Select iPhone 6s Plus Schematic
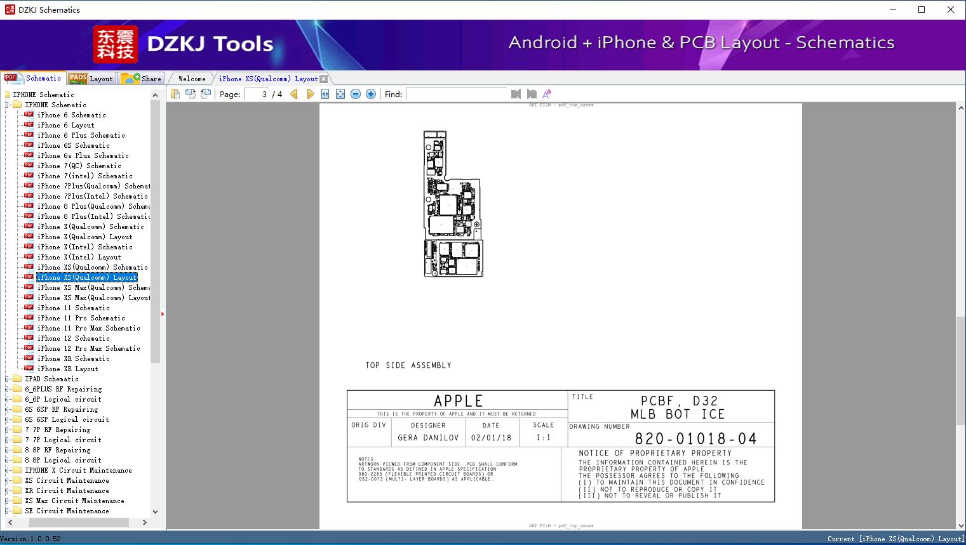Viewport: 966px width, 545px height. (x=83, y=155)
